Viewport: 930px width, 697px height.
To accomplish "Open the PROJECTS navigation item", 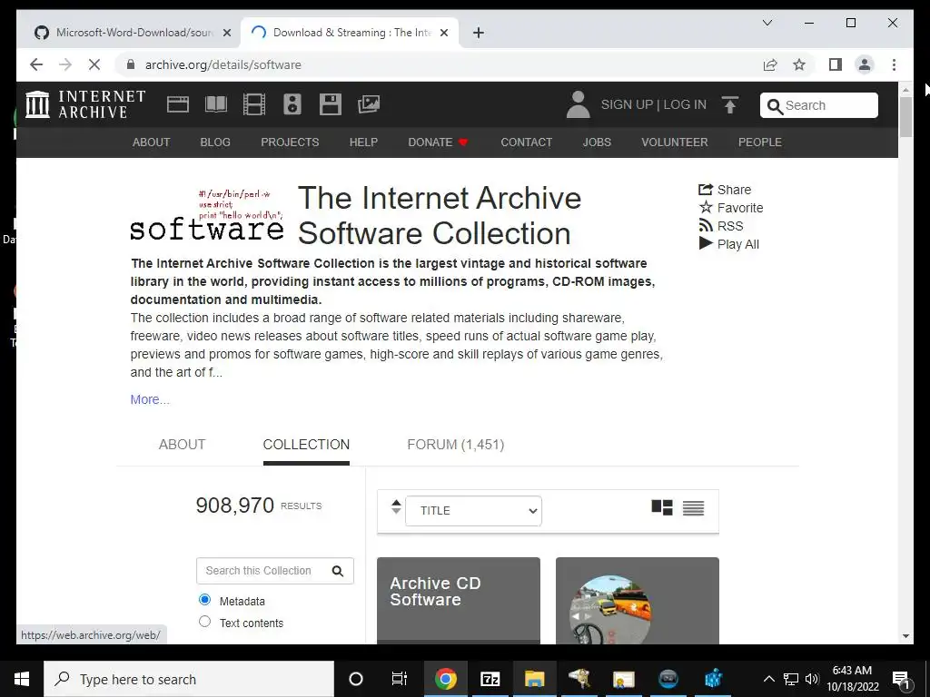I will point(290,142).
